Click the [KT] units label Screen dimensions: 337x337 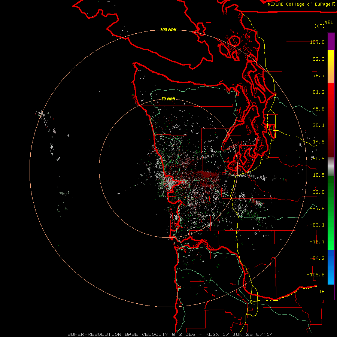coord(320,26)
